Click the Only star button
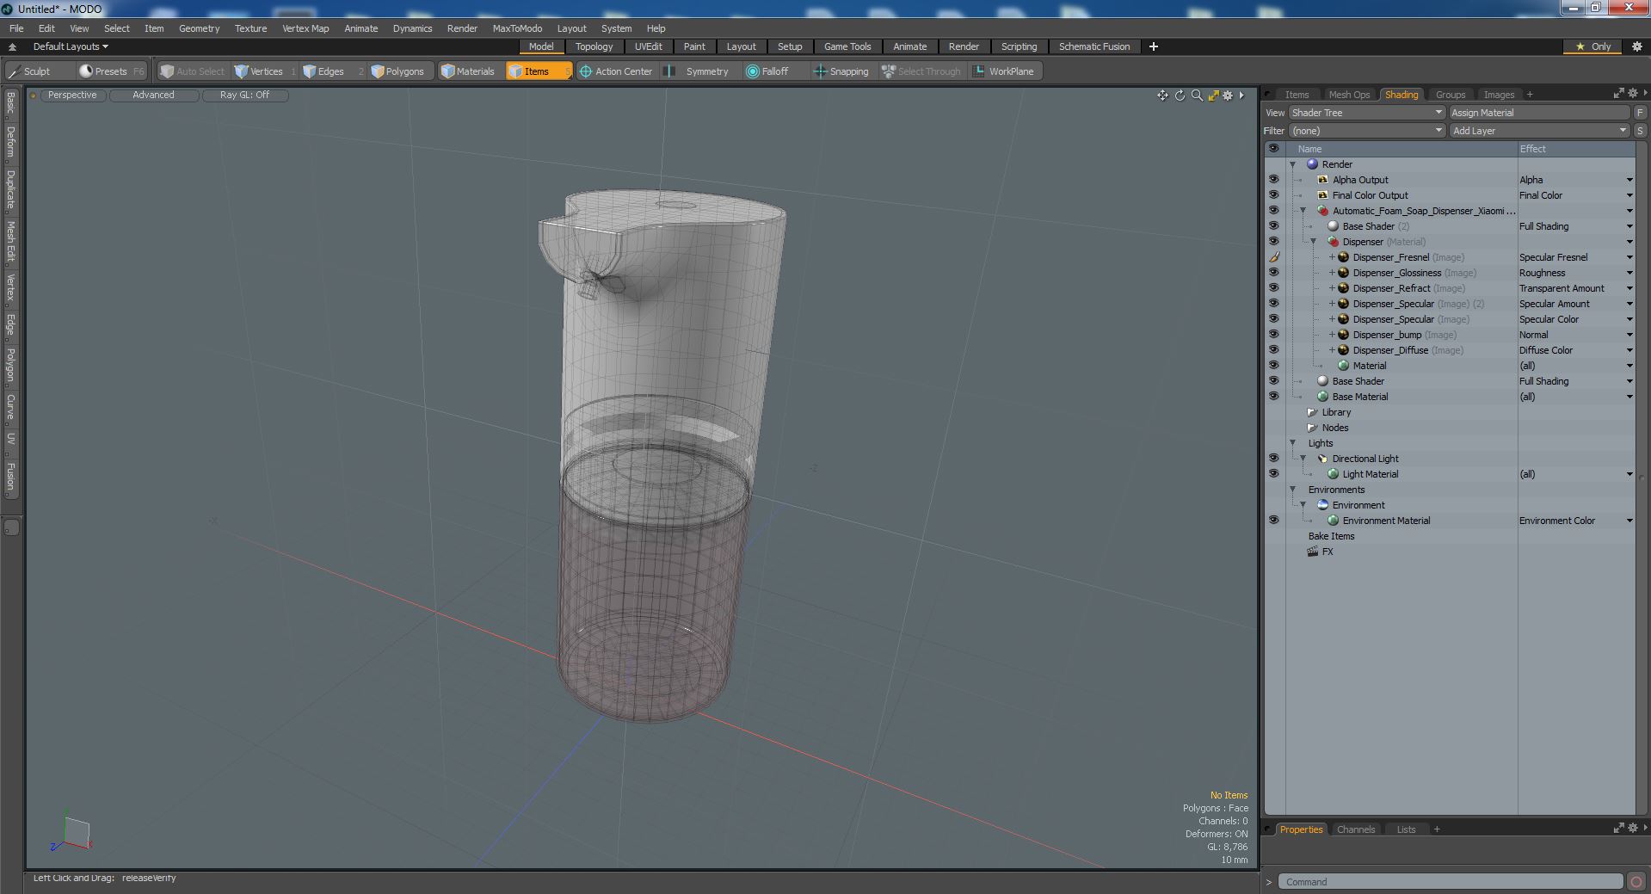This screenshot has width=1651, height=894. click(1593, 46)
